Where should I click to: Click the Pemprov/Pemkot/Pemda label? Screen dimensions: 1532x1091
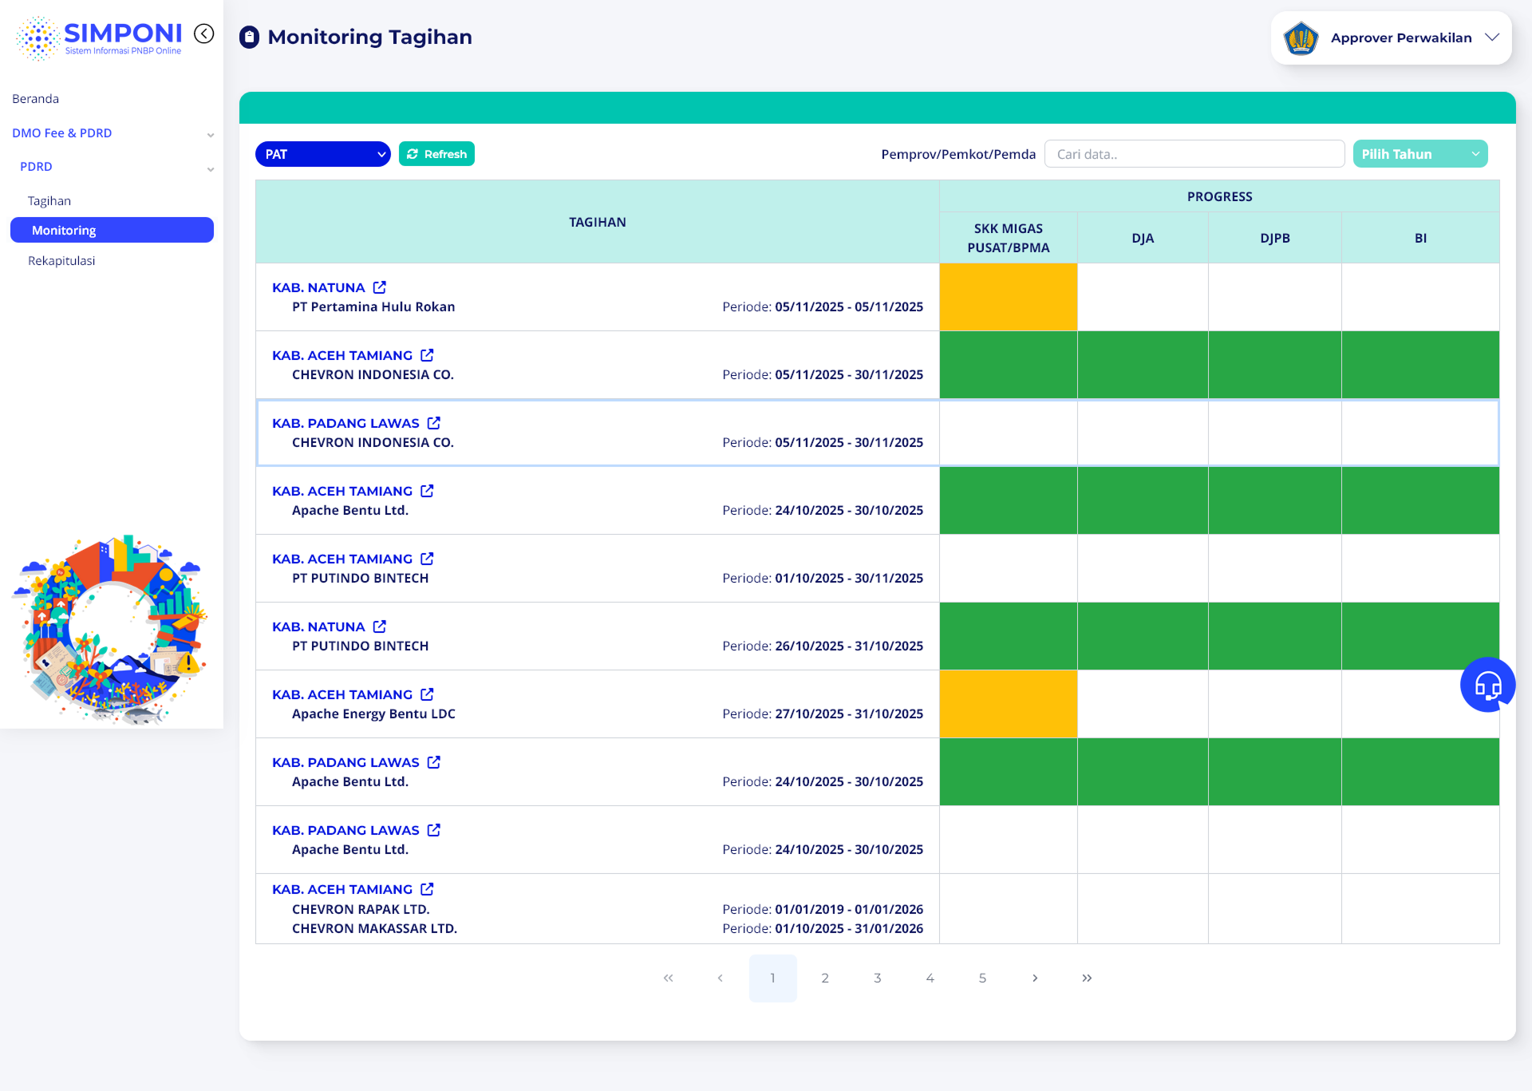(958, 154)
